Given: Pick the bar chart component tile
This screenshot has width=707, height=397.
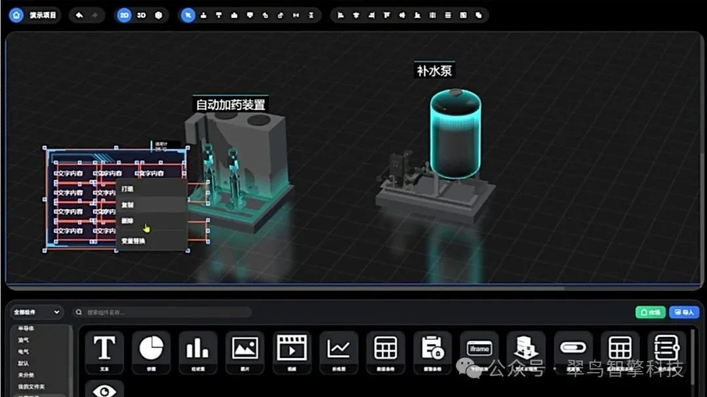Looking at the screenshot, I should pyautogui.click(x=198, y=353).
